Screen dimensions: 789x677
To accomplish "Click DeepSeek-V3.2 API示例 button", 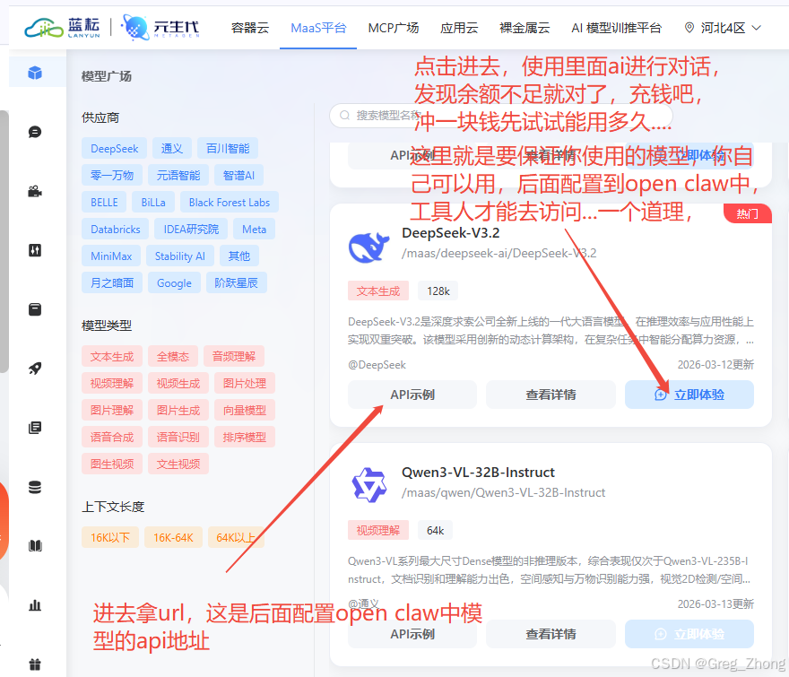I will tap(412, 395).
